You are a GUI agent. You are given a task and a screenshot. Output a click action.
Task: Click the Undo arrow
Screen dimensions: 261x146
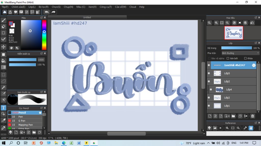47,12
